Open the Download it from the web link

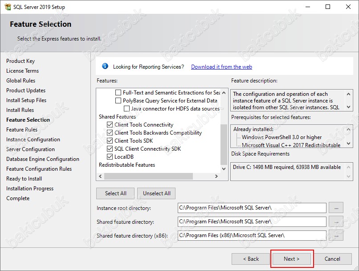(221, 67)
